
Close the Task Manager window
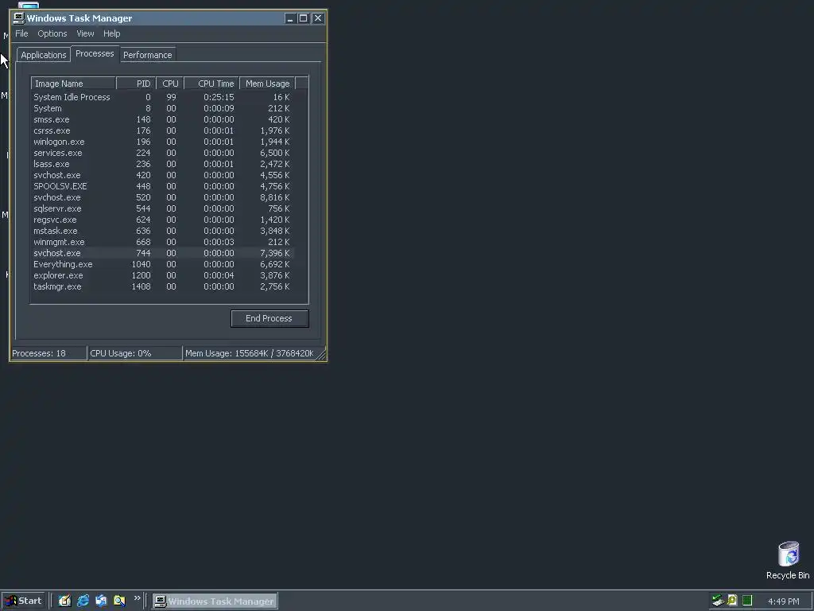318,18
